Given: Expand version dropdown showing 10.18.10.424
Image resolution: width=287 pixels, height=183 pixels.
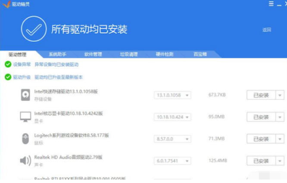Looking at the screenshot, I should pyautogui.click(x=172, y=117).
